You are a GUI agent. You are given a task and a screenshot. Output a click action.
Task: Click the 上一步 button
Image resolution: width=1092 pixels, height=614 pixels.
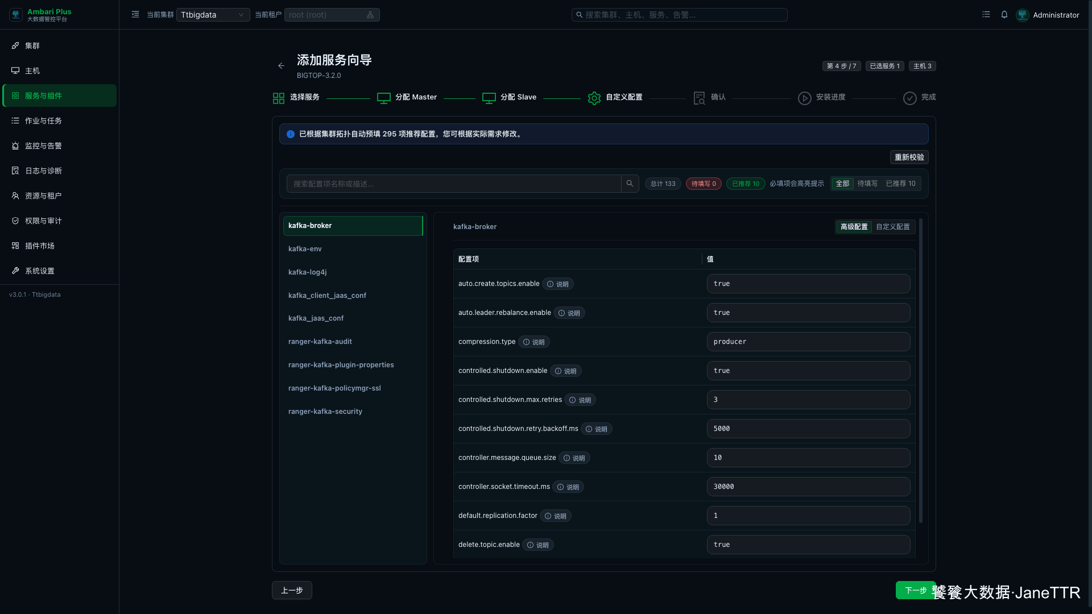[292, 590]
